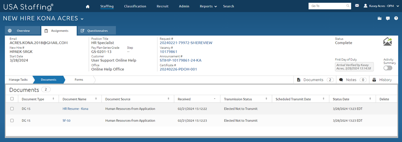Click the Notes speech bubble icon

coord(341,80)
